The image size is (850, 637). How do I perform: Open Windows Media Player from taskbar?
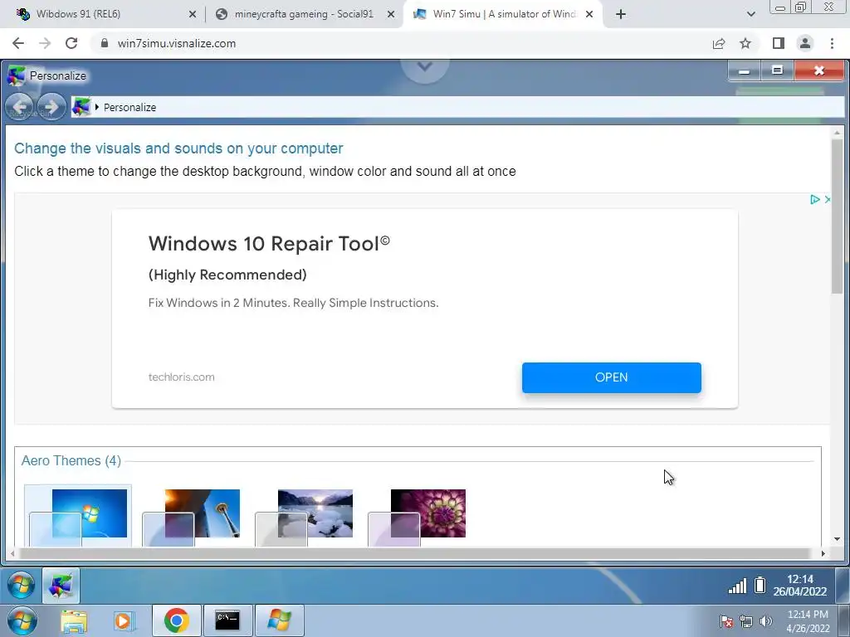124,620
